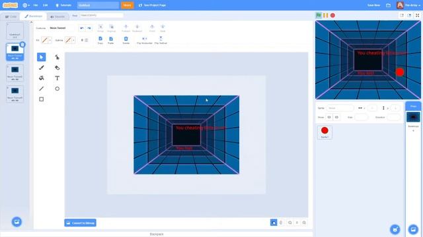Select the Brush tool
Screen dimensions: 423x237
click(x=41, y=67)
